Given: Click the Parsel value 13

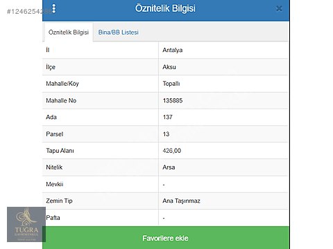Looking at the screenshot, I should point(166,134).
